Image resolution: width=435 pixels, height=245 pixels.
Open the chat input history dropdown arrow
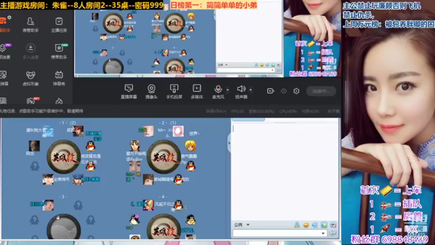click(x=323, y=234)
